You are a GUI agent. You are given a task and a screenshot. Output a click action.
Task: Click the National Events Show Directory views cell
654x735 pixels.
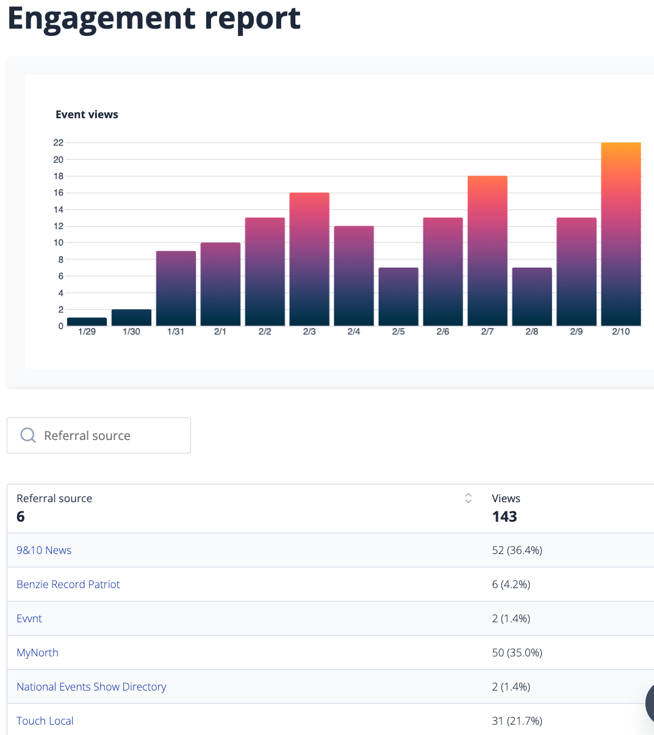(x=511, y=687)
